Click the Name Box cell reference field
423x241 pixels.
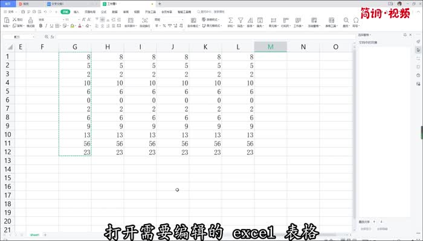(x=24, y=37)
